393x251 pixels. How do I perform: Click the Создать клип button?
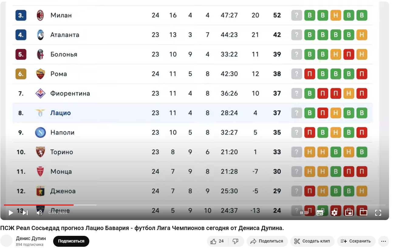click(x=313, y=241)
